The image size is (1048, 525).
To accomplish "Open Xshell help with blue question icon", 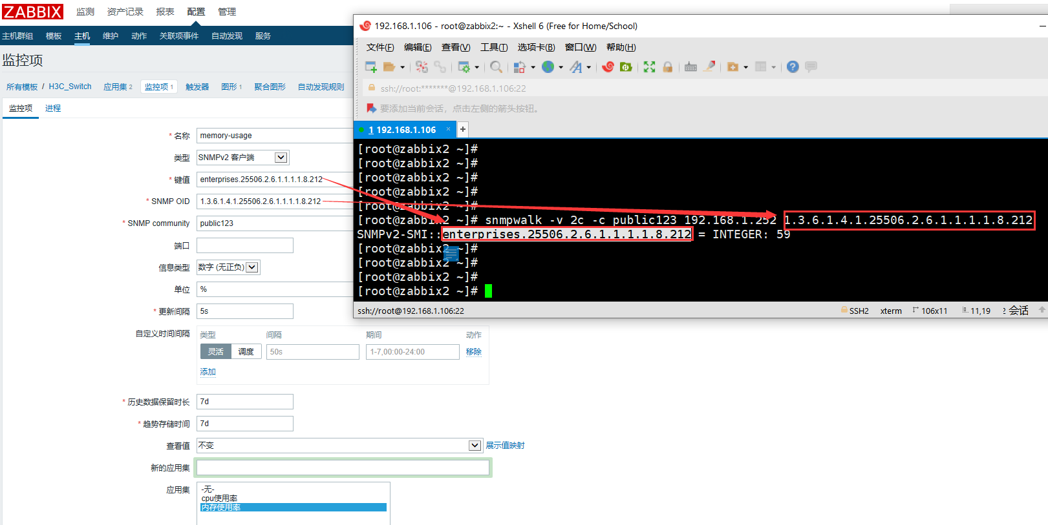I will tap(793, 67).
